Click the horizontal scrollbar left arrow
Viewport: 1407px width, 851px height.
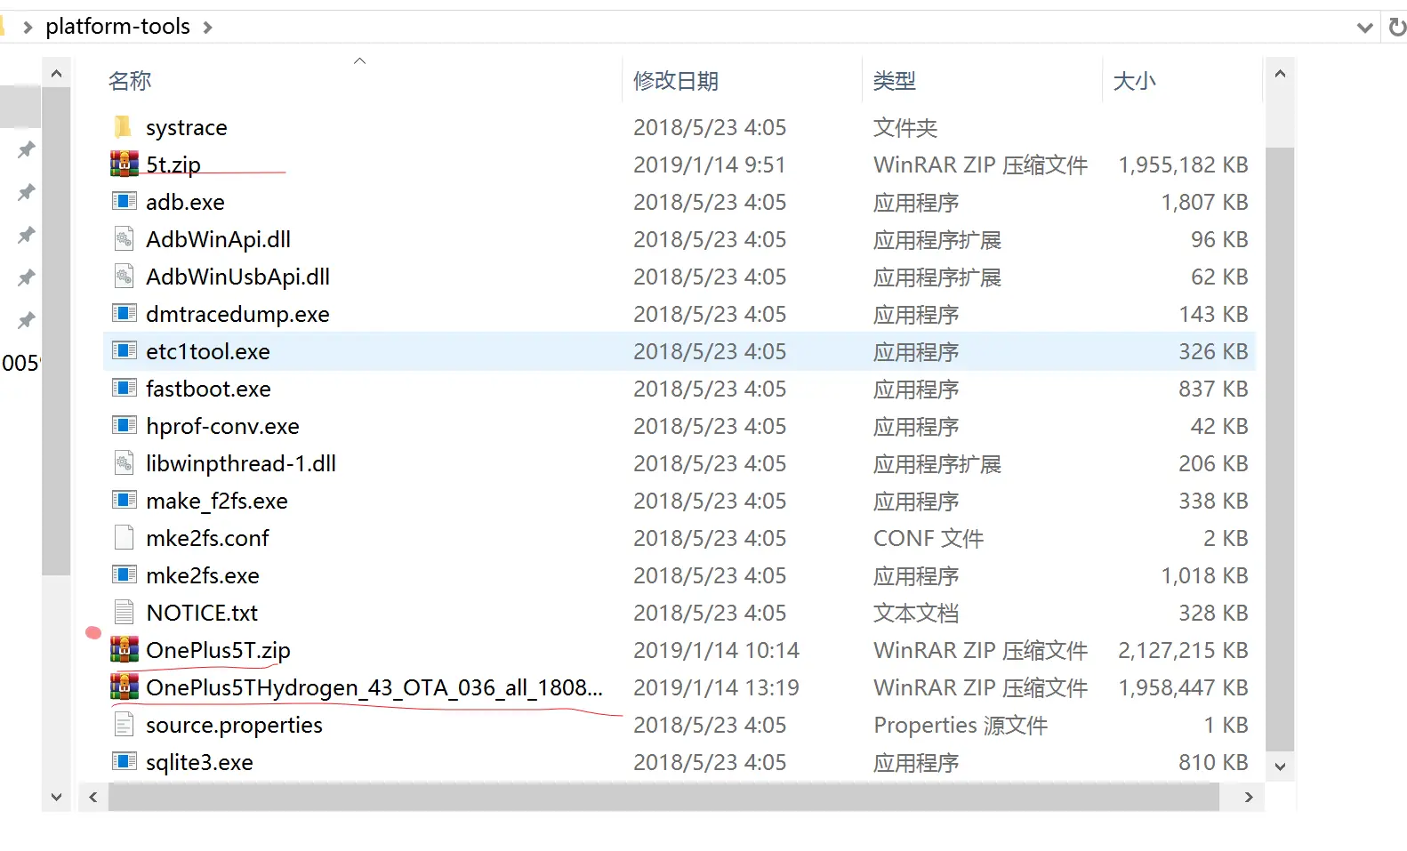[93, 798]
